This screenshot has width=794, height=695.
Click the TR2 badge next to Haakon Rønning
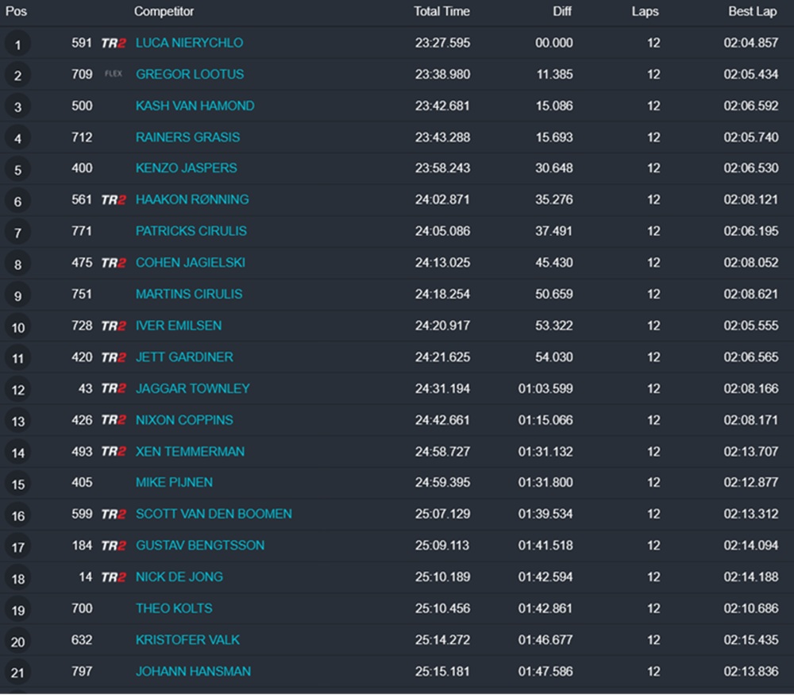pyautogui.click(x=114, y=200)
